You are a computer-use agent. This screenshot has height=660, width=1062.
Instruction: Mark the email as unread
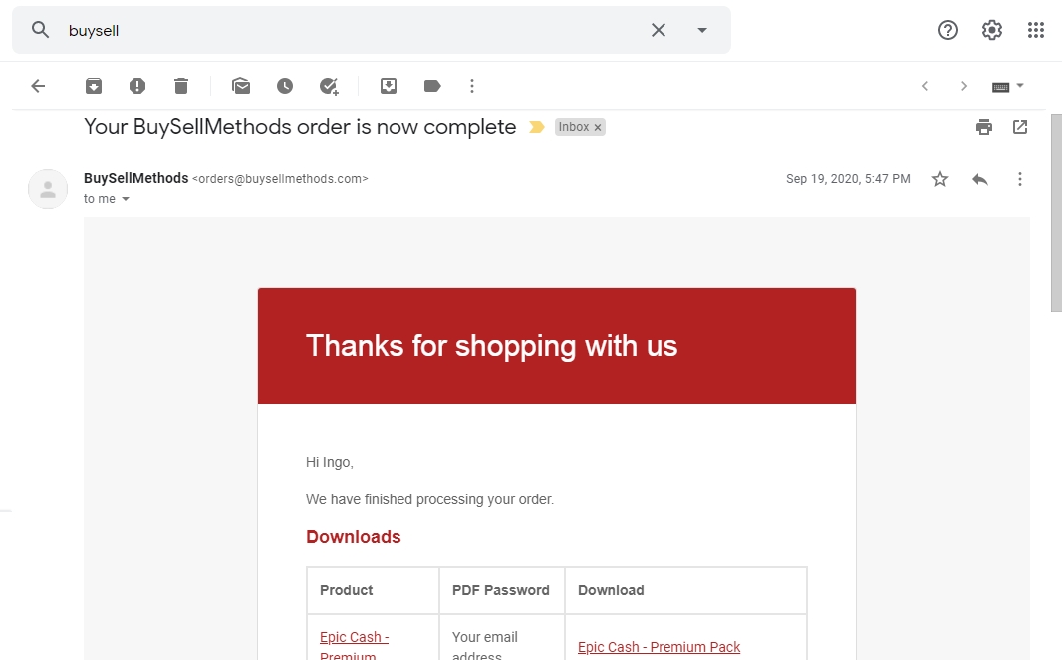click(240, 85)
